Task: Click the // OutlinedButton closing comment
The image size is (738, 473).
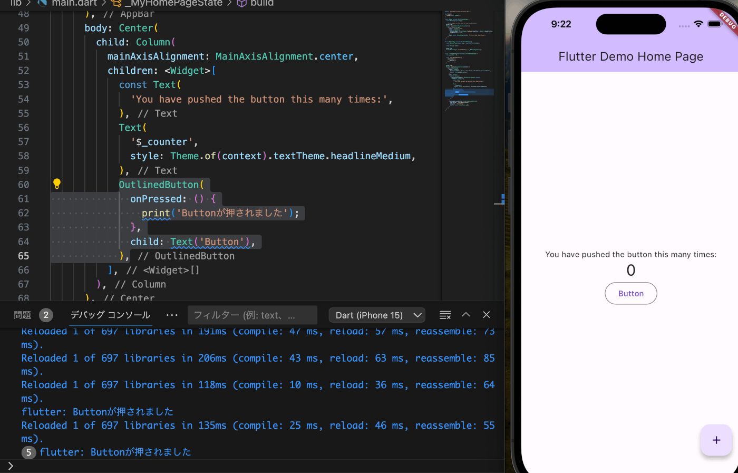Action: 186,256
